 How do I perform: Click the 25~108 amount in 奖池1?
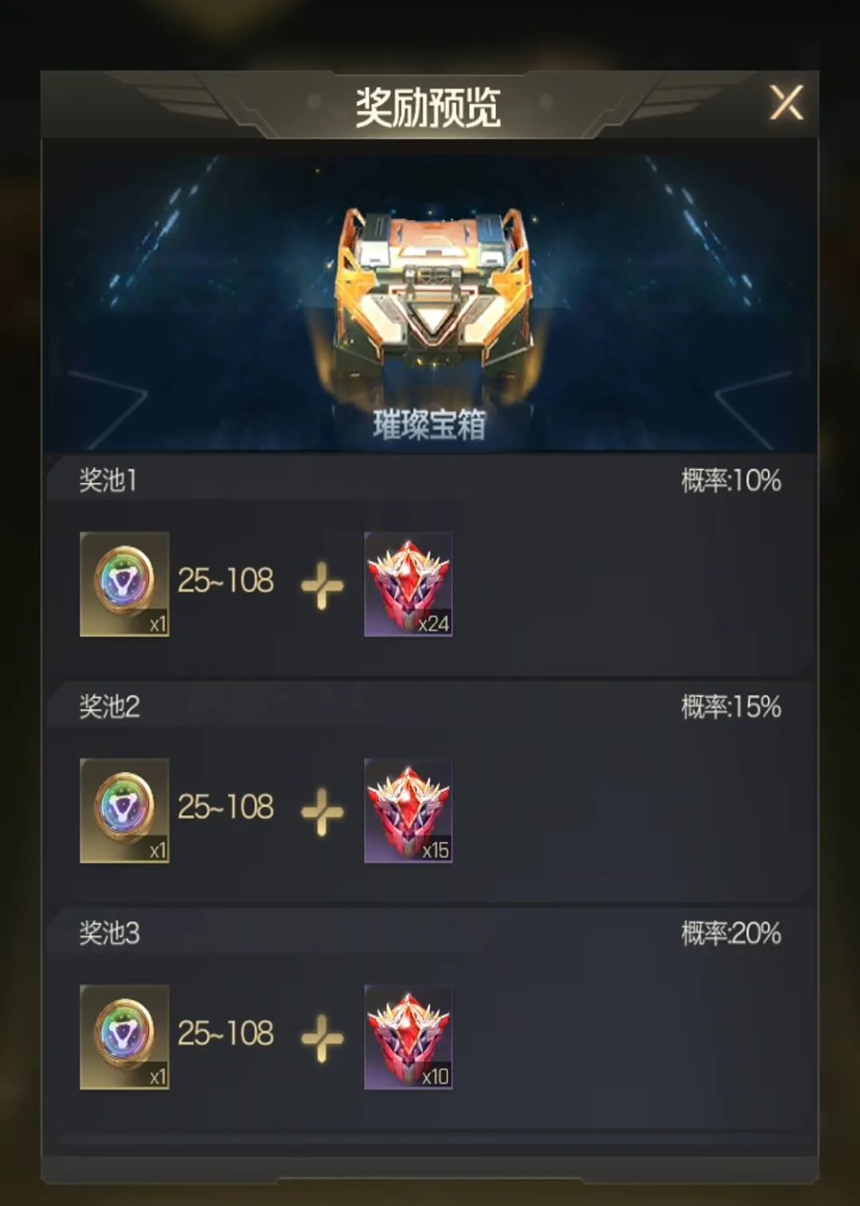click(x=225, y=581)
